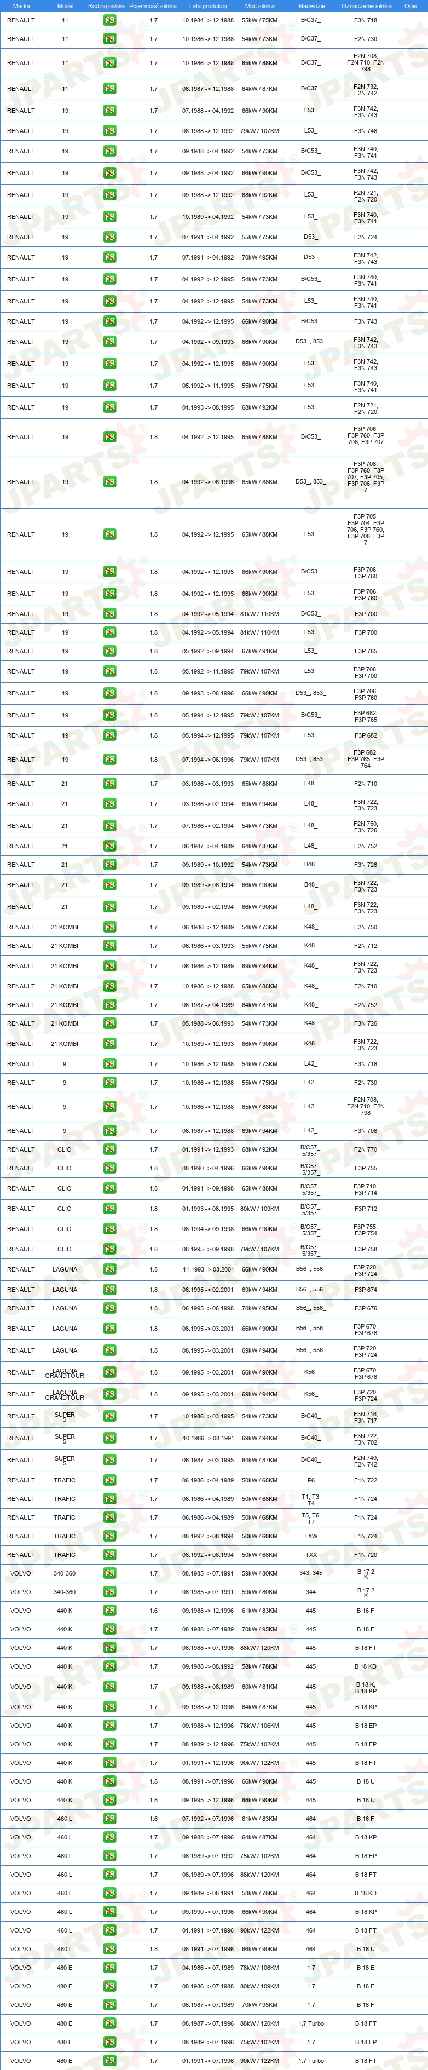Select the production dates 04.1986 -> 07.1989
The image size is (428, 2070).
208,1968
